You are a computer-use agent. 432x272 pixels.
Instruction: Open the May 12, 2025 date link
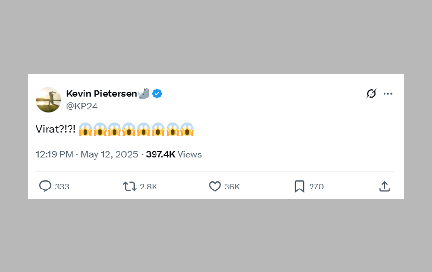pos(109,154)
